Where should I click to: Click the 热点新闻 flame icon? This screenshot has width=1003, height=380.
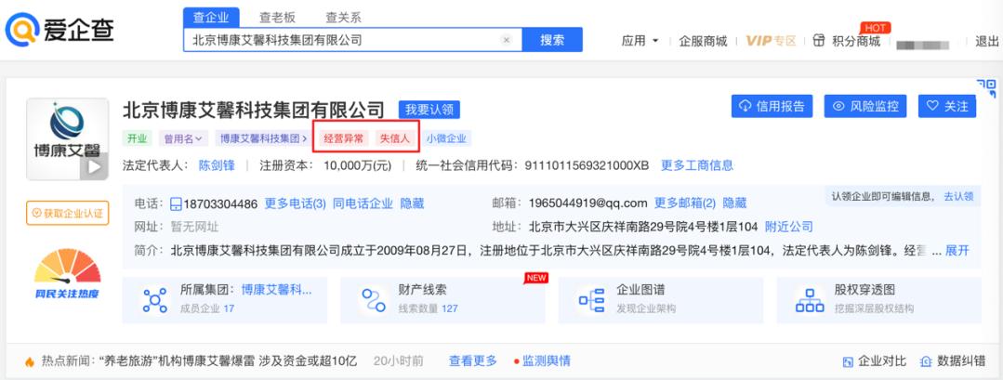pos(30,361)
